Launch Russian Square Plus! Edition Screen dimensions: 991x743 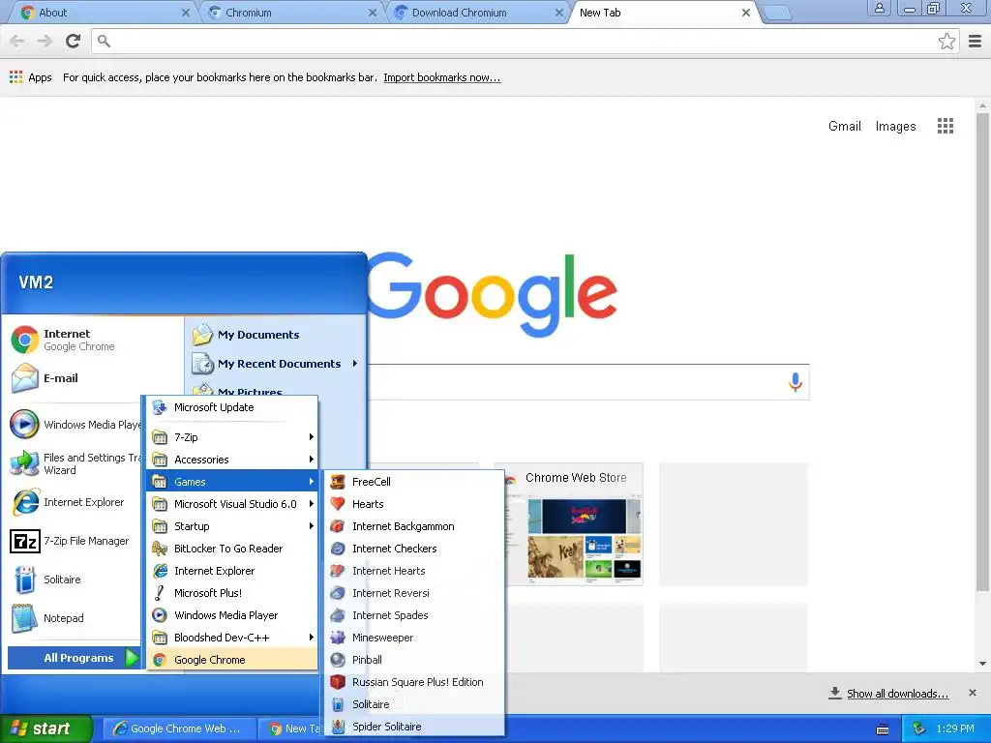click(414, 682)
